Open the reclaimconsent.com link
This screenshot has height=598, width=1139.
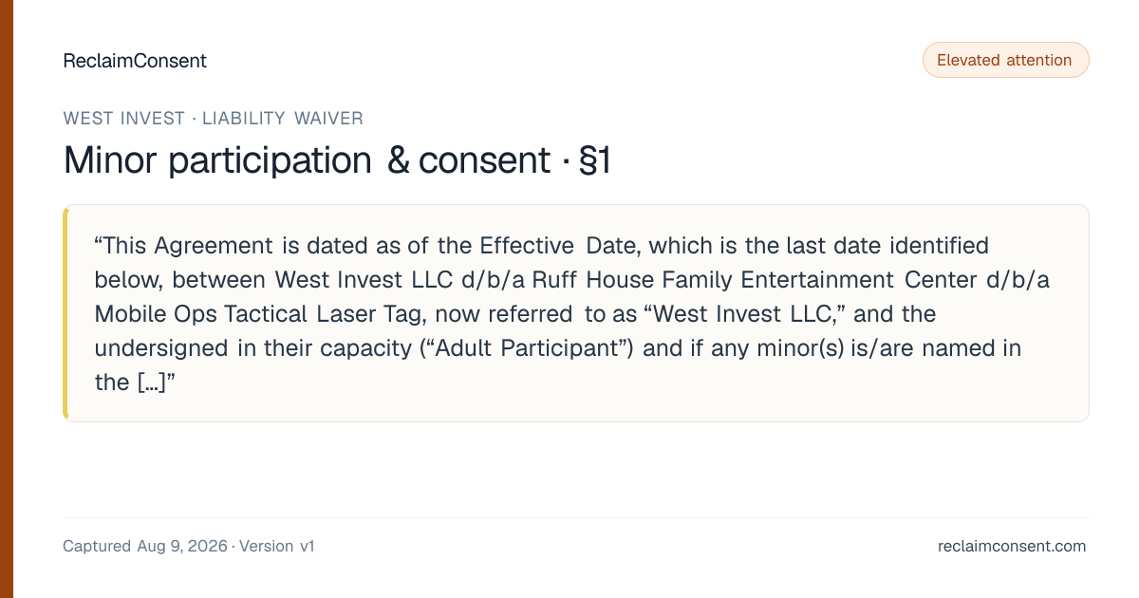[x=1012, y=546]
